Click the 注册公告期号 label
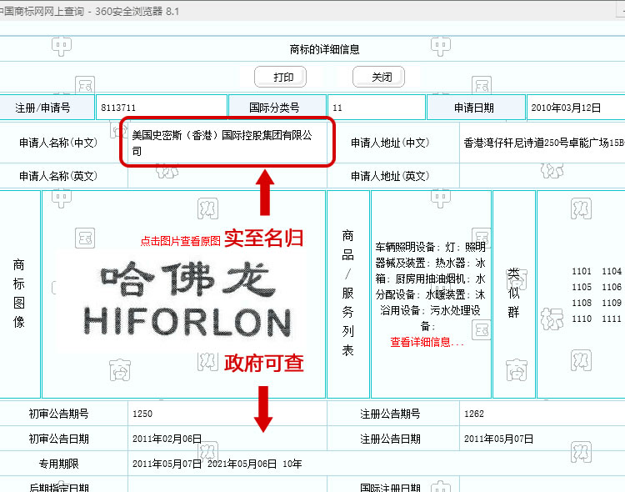 click(x=390, y=414)
